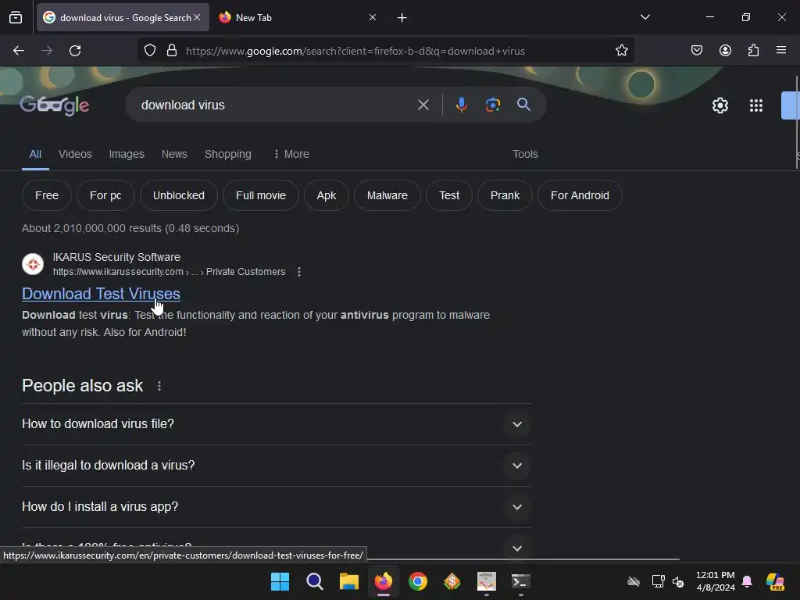Viewport: 800px width, 600px height.
Task: Switch to the Shopping results tab
Action: (x=228, y=154)
